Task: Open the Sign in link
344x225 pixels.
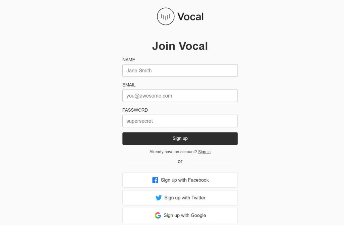Action: tap(204, 152)
